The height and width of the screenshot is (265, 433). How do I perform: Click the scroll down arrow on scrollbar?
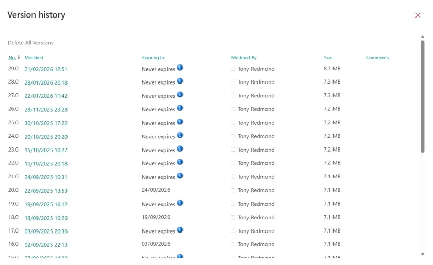tap(423, 254)
